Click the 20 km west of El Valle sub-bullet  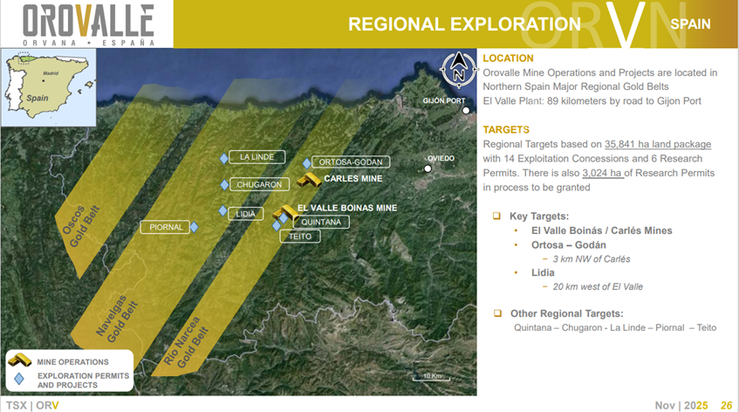pos(598,286)
